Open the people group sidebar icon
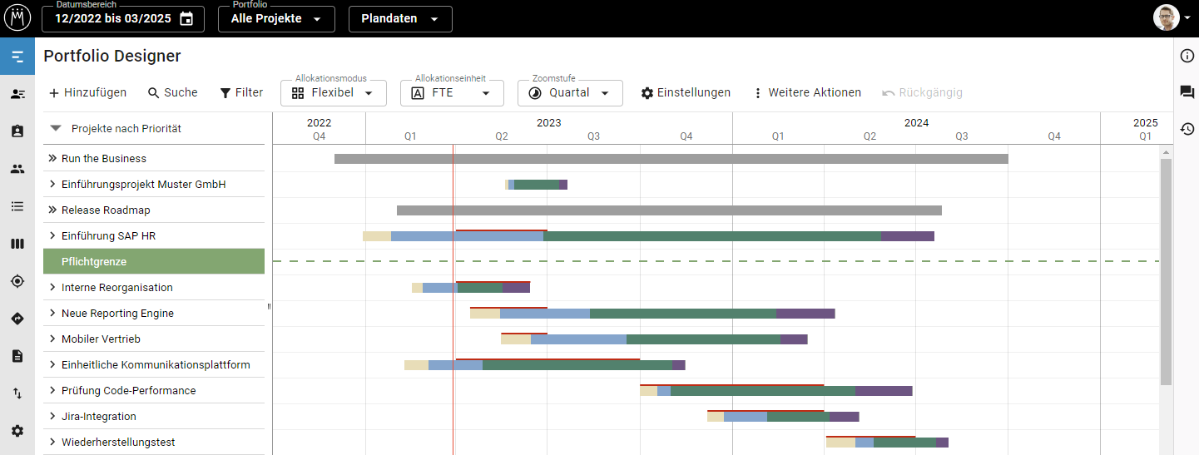The width and height of the screenshot is (1199, 455). coord(17,169)
